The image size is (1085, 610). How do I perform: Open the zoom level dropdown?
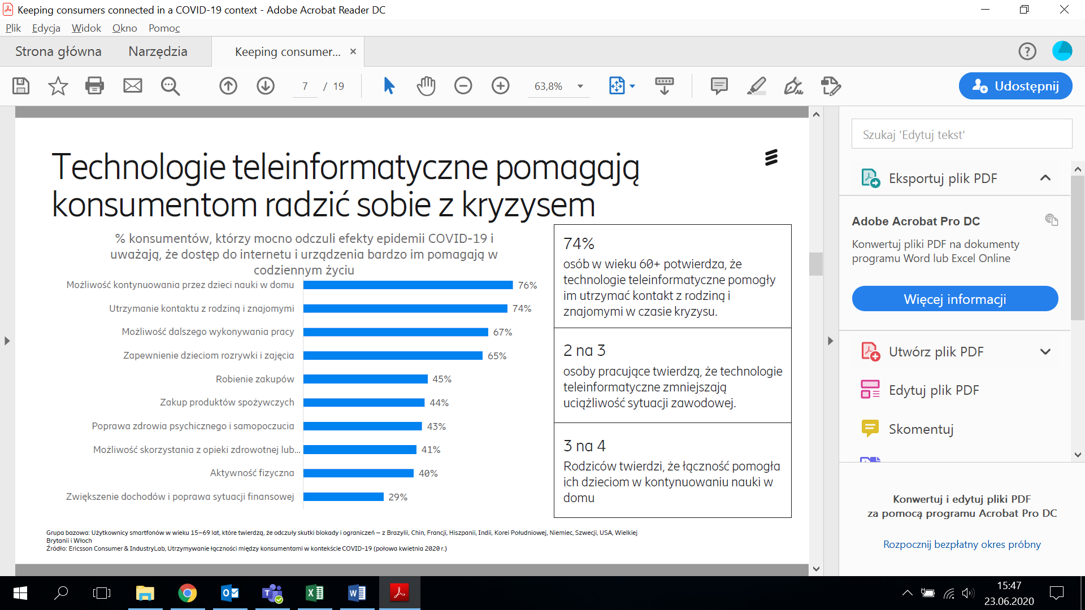pos(580,86)
